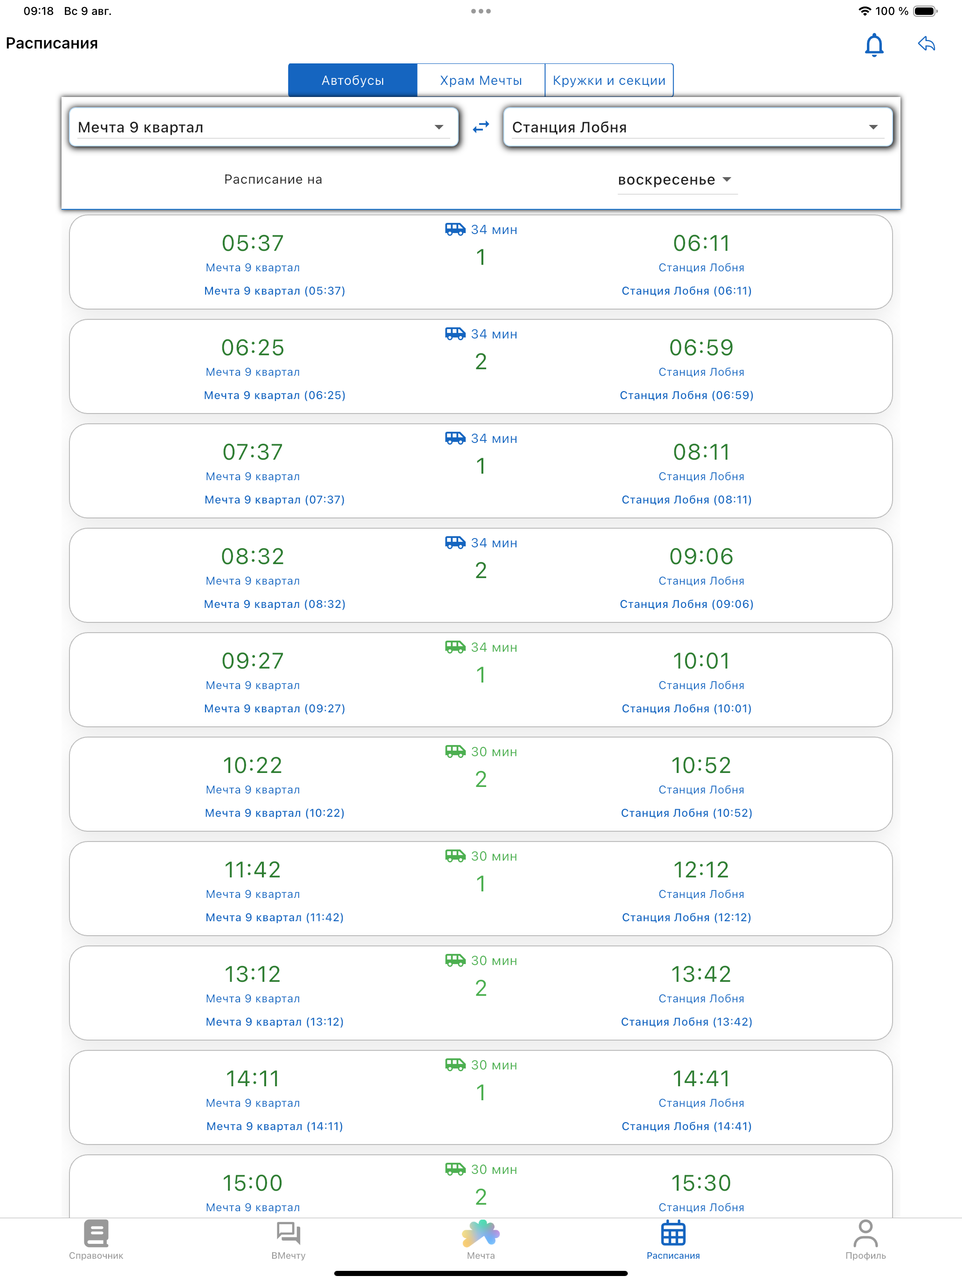Select the 05:37 departure time
Screen dimensions: 962x1283
point(253,243)
